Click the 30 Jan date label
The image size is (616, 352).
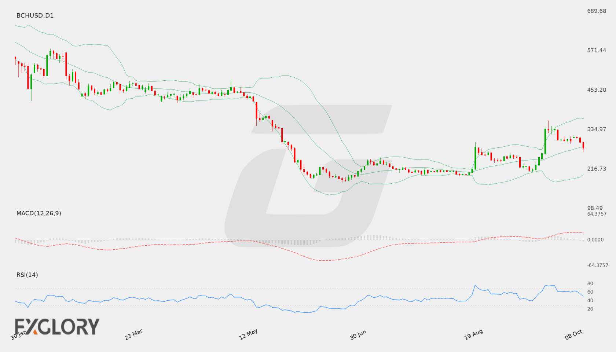pos(18,335)
